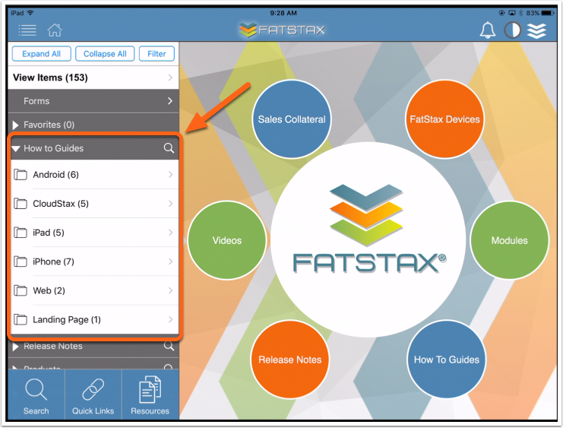Toggle the contrast half-circle icon
This screenshot has width=563, height=428.
512,30
